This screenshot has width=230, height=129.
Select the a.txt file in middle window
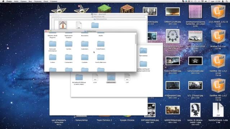point(95,77)
